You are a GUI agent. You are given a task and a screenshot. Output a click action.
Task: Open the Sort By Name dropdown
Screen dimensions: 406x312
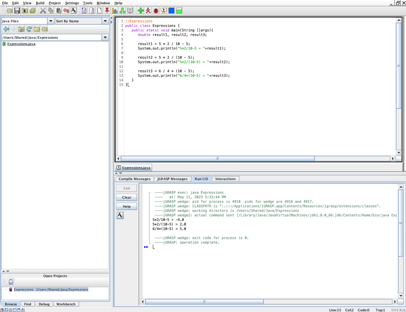pyautogui.click(x=105, y=21)
